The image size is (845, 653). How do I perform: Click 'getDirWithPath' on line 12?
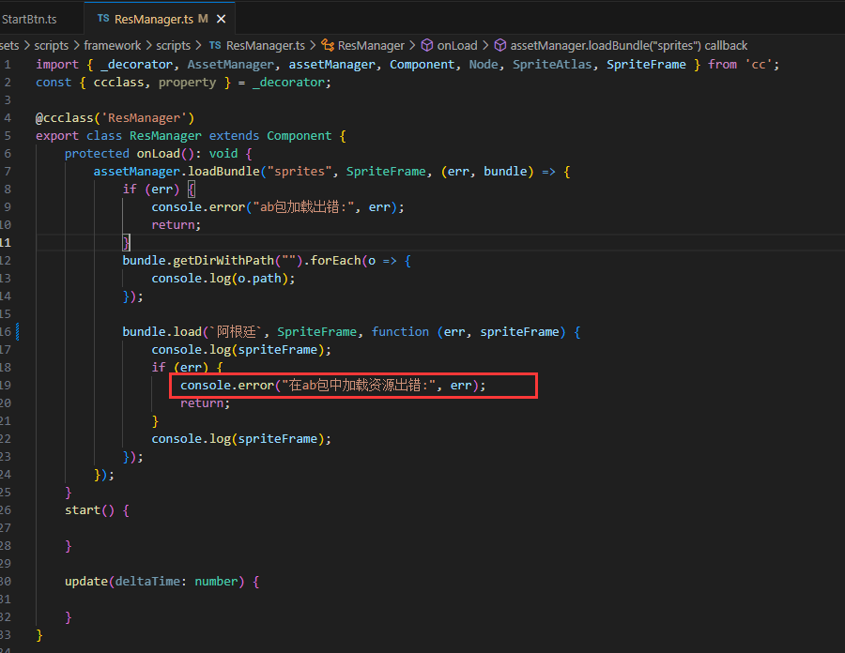click(223, 261)
